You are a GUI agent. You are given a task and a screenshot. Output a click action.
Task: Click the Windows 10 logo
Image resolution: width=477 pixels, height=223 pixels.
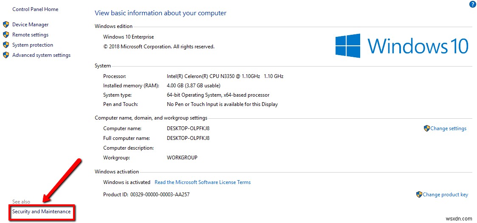(x=401, y=45)
